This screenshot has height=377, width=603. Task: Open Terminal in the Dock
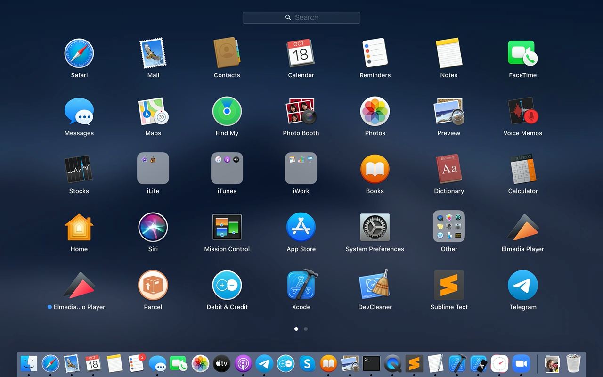pyautogui.click(x=371, y=363)
